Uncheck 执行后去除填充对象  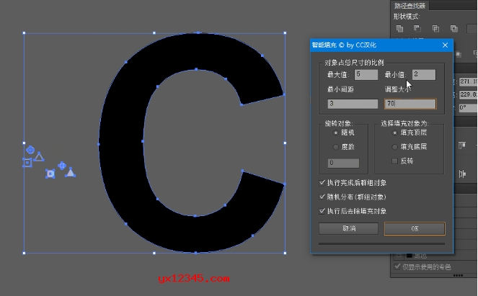pyautogui.click(x=322, y=211)
